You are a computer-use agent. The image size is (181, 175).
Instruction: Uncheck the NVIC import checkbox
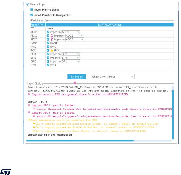[48, 47]
